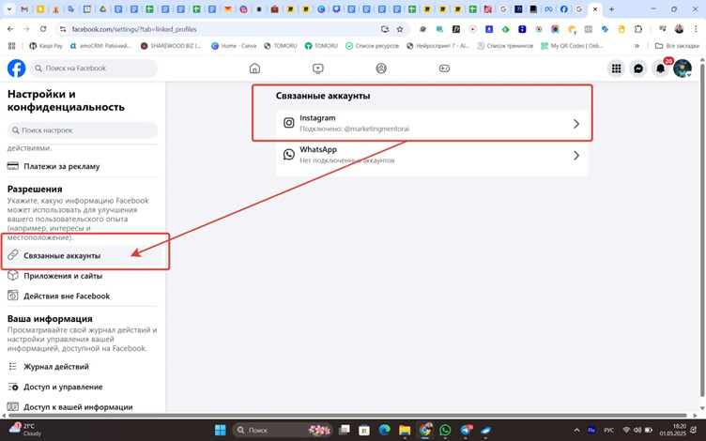Open the tab search dropdown arrow
Viewport: 706px width, 441px height.
[x=9, y=9]
